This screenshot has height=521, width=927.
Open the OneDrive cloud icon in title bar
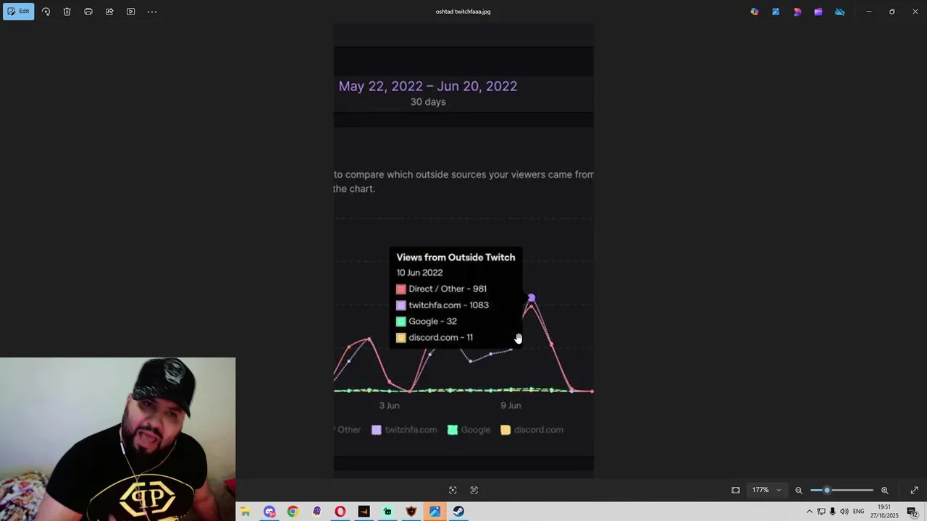pyautogui.click(x=840, y=12)
